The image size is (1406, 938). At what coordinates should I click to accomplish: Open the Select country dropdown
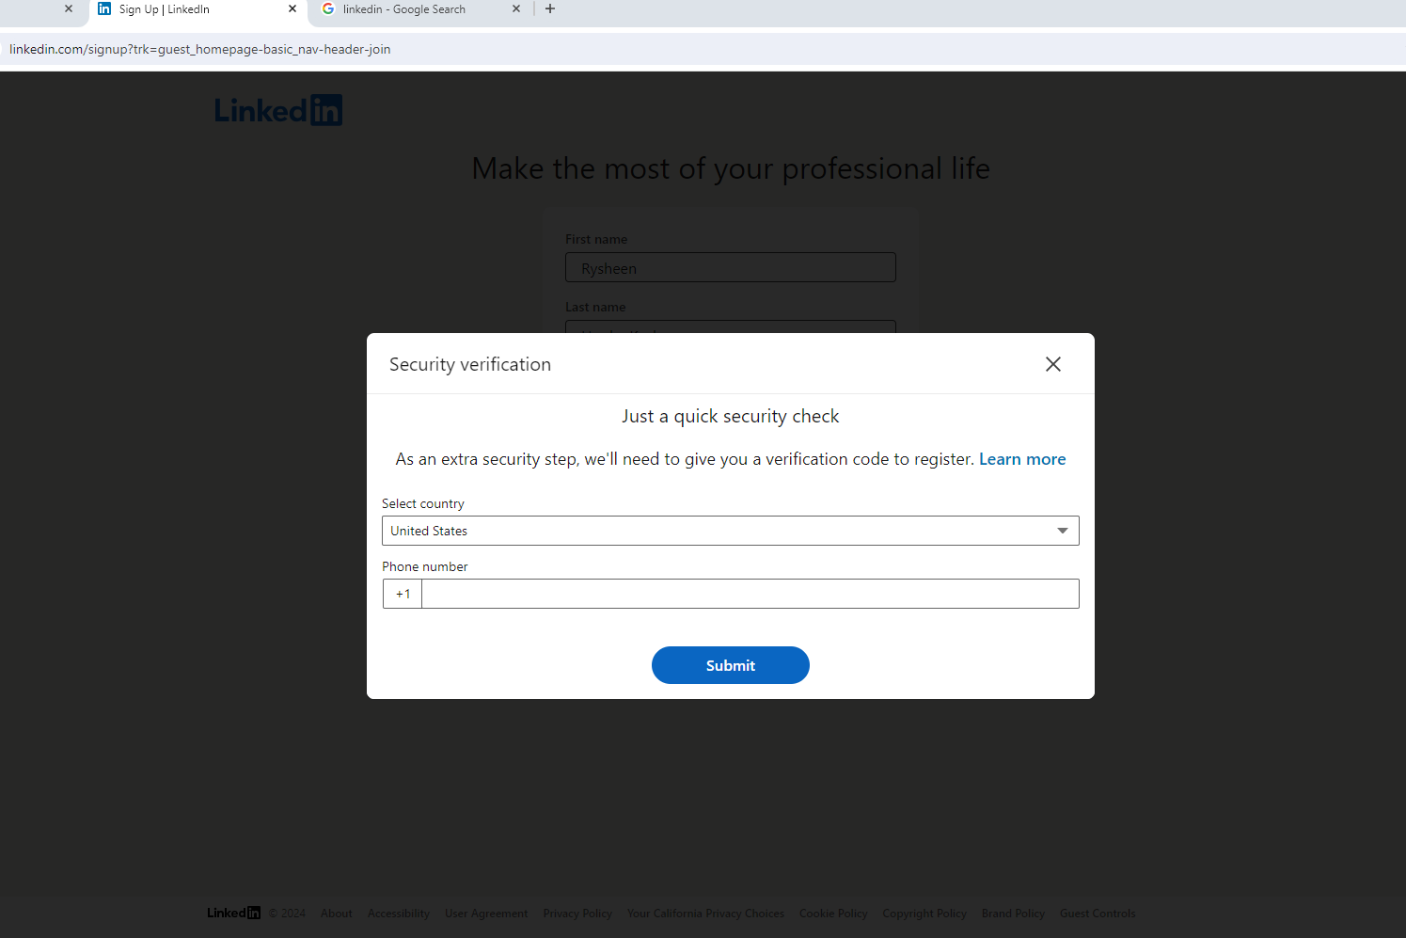(x=731, y=531)
